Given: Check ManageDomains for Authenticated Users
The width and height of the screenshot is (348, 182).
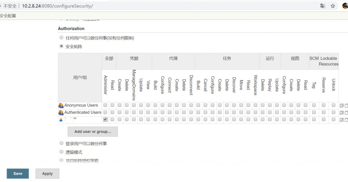Looking at the screenshot, I should tap(134, 112).
